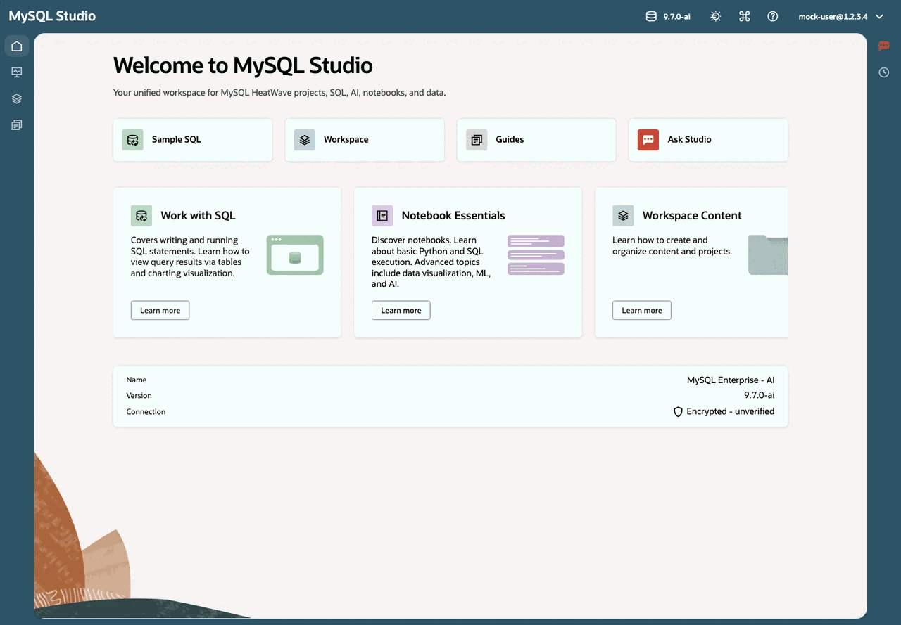Click the Connection label in info panel
This screenshot has width=901, height=625.
pyautogui.click(x=146, y=412)
